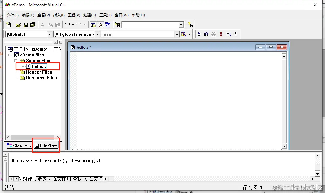Open the All global members dropdown

point(97,34)
